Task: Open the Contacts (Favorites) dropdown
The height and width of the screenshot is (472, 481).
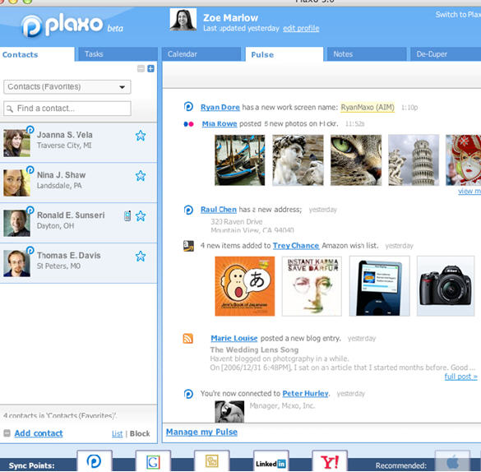Action: point(67,87)
